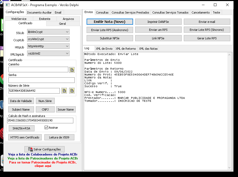Open the Consultas tab
Image resolution: width=238 pixels, height=177 pixels.
(102, 12)
